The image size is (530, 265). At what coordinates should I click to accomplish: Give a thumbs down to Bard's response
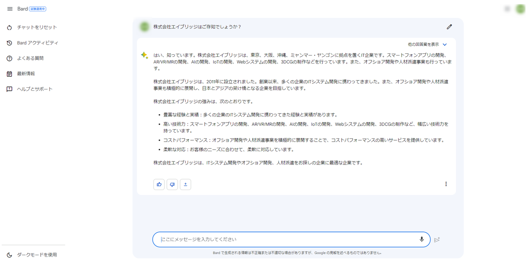click(172, 184)
